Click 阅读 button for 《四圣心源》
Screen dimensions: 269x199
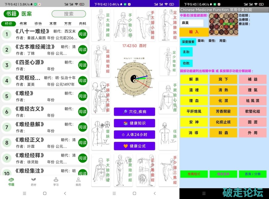point(82,65)
